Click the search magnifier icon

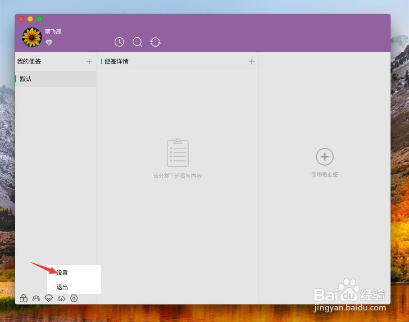(137, 42)
